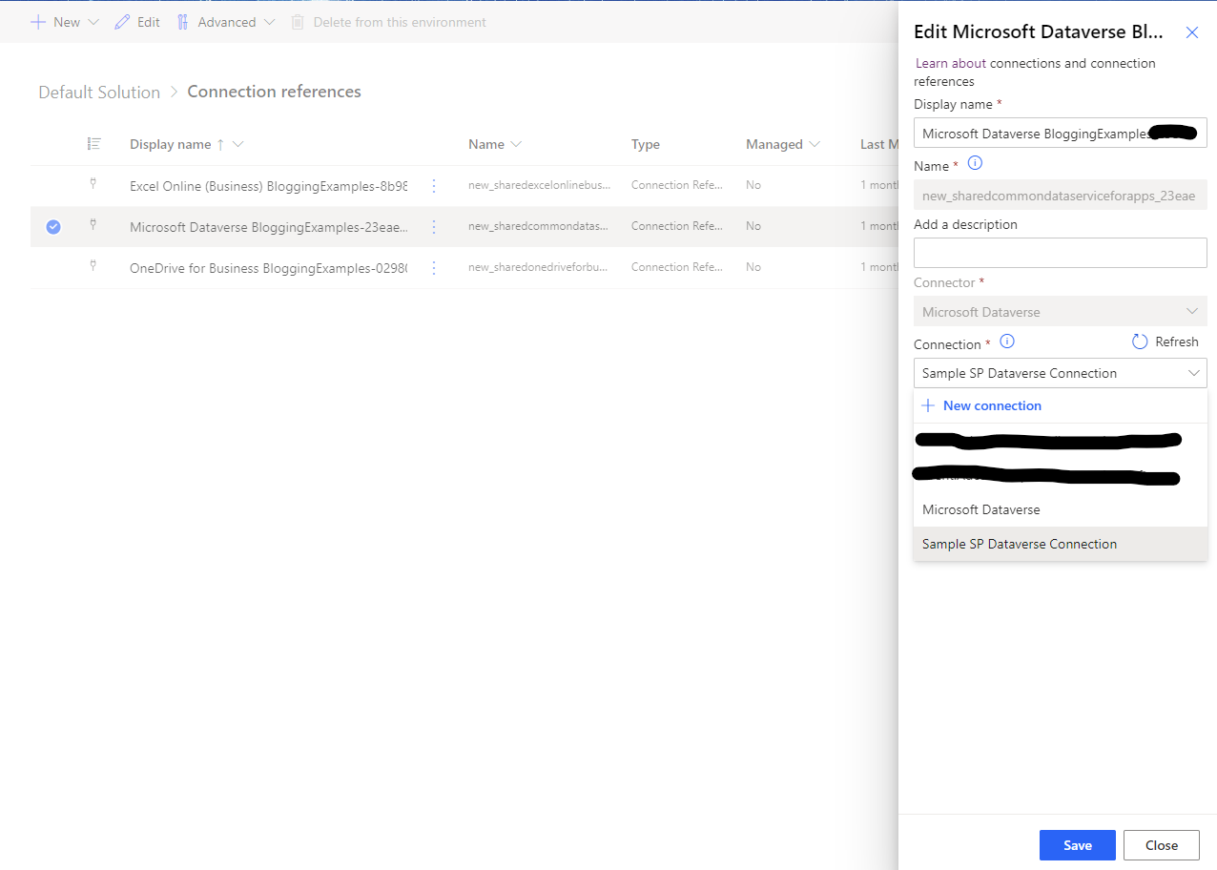
Task: Click the disabled Name field
Action: [1060, 195]
